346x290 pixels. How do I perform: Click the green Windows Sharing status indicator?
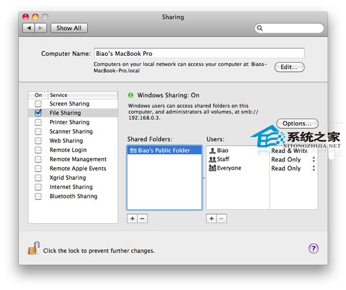tap(131, 95)
